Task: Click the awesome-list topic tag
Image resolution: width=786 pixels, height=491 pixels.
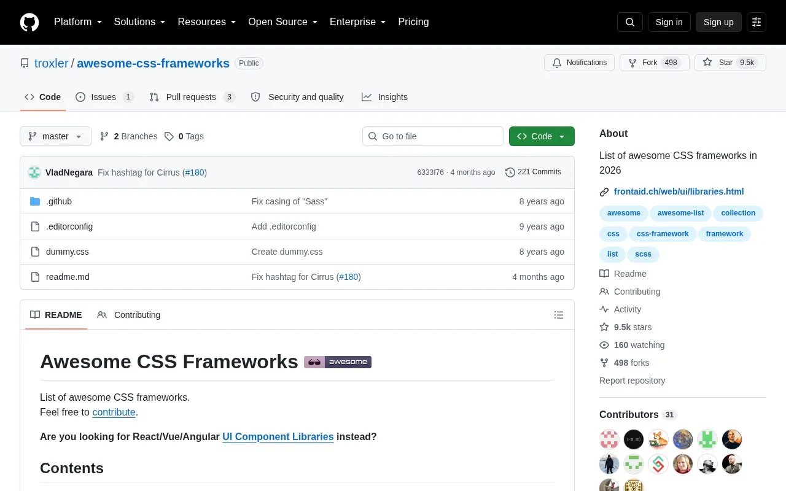Action: click(680, 213)
